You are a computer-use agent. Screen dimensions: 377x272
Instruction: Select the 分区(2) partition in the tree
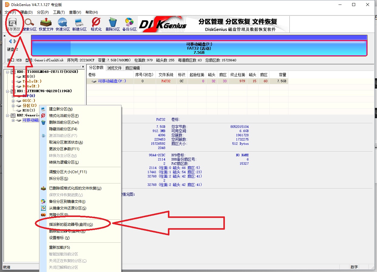(29, 105)
